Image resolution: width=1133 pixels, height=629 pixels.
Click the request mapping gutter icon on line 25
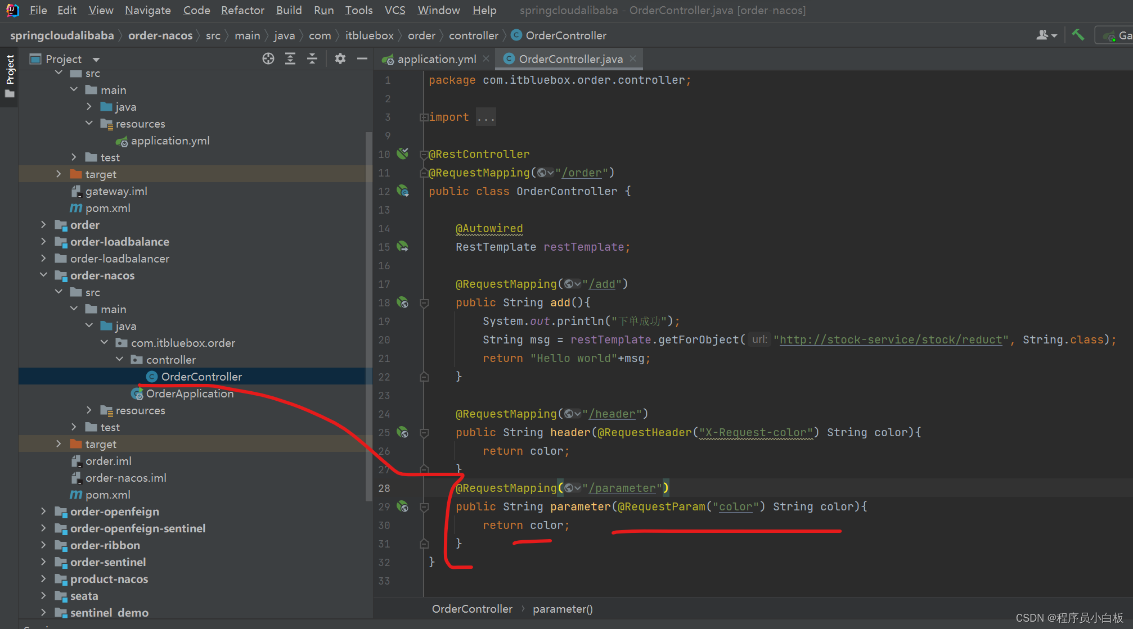click(x=403, y=432)
